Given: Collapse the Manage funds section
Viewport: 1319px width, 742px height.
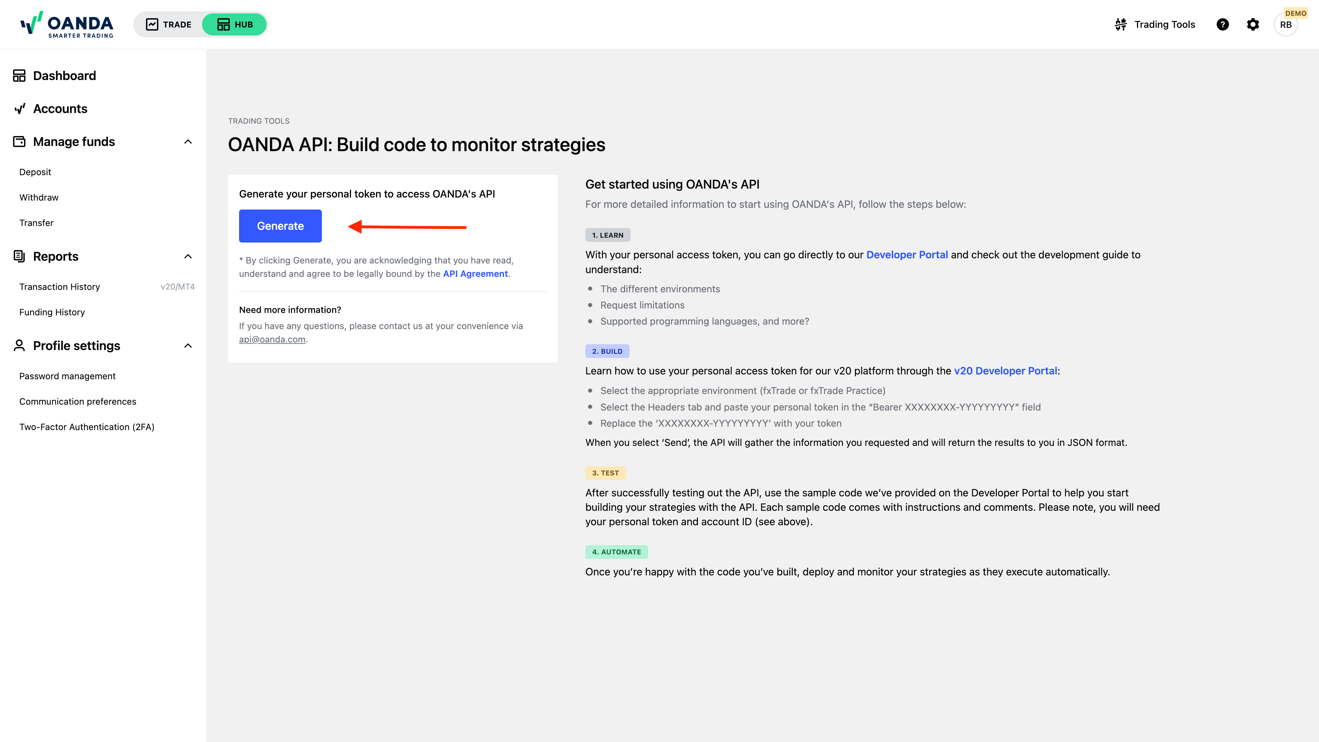Looking at the screenshot, I should [188, 142].
